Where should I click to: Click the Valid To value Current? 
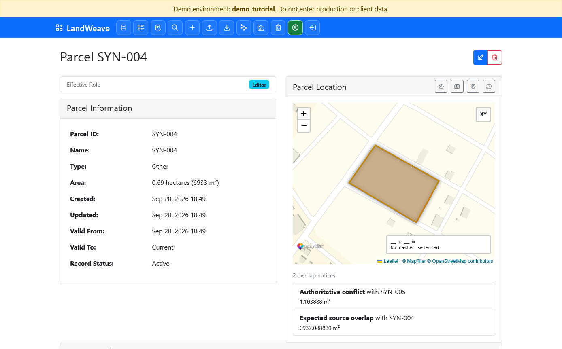pyautogui.click(x=163, y=247)
